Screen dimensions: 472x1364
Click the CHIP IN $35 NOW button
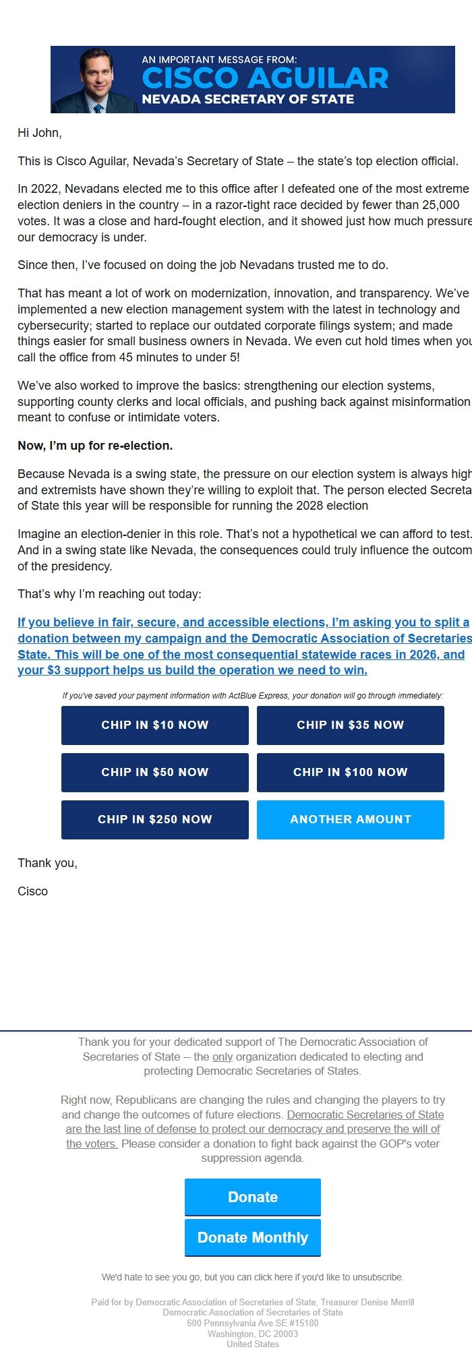pos(350,725)
